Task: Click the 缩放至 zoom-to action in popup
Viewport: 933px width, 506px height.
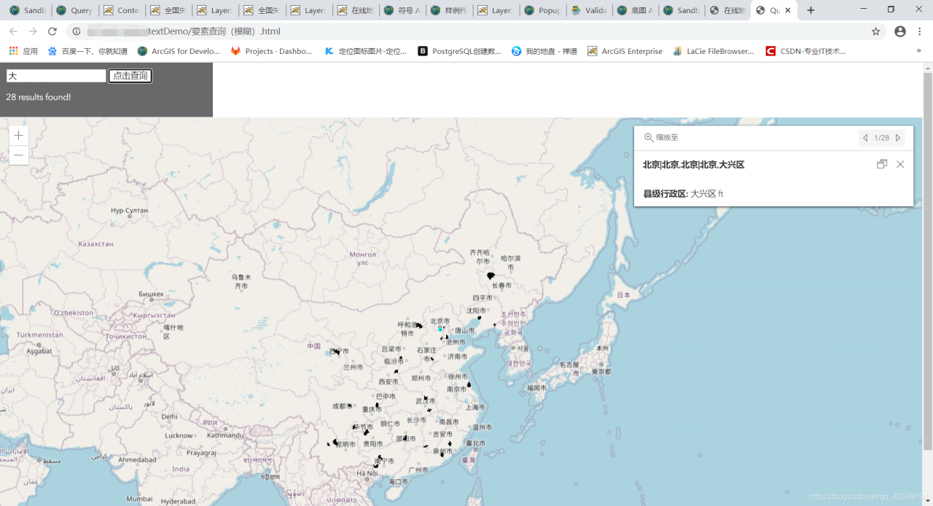Action: pyautogui.click(x=661, y=137)
